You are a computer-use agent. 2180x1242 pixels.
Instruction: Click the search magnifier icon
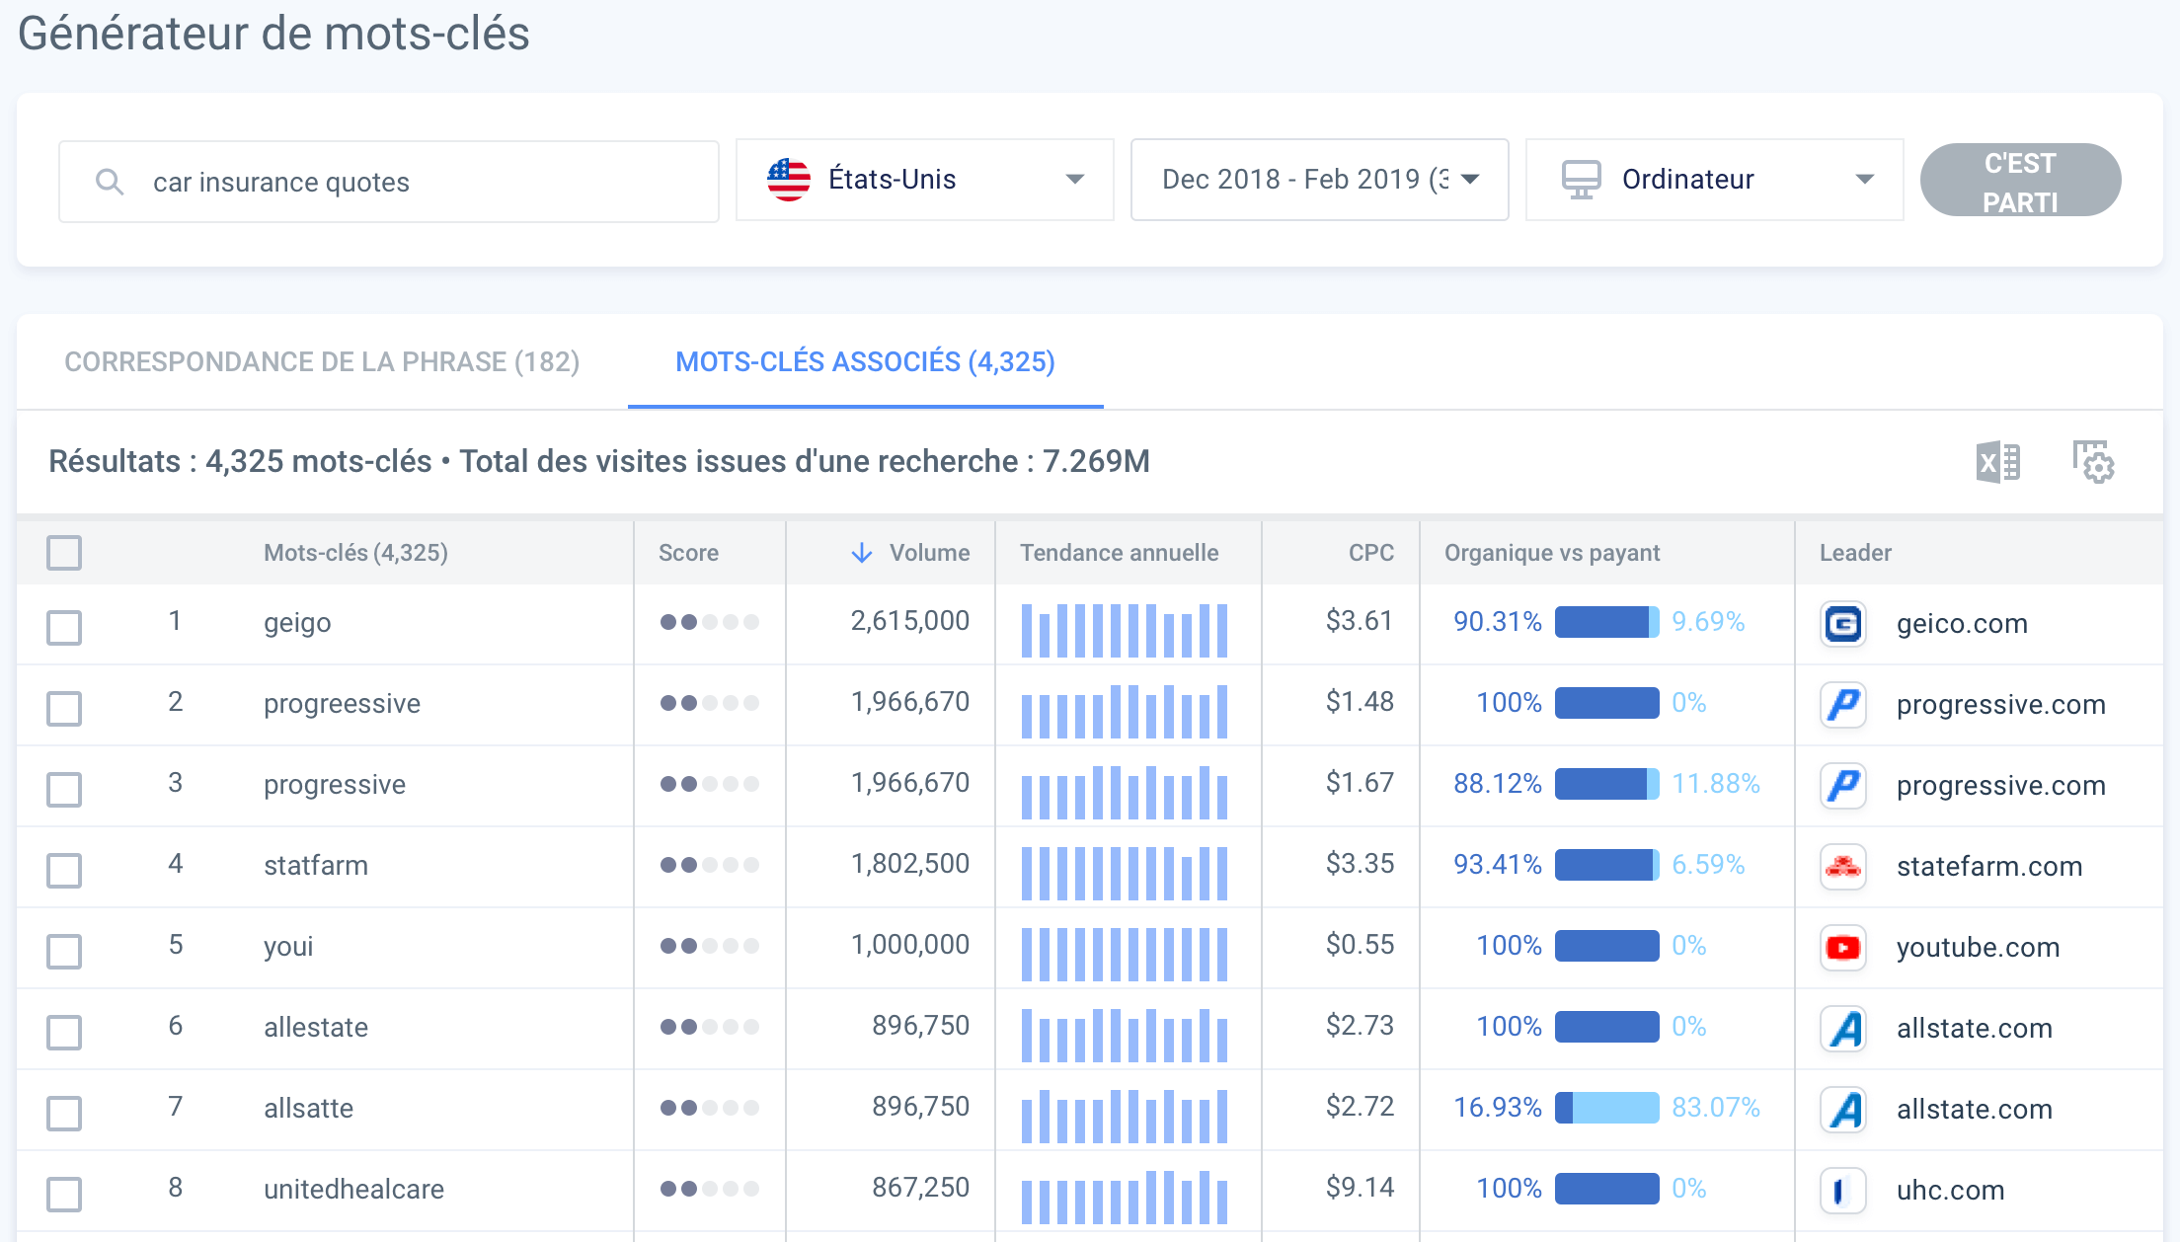(109, 181)
